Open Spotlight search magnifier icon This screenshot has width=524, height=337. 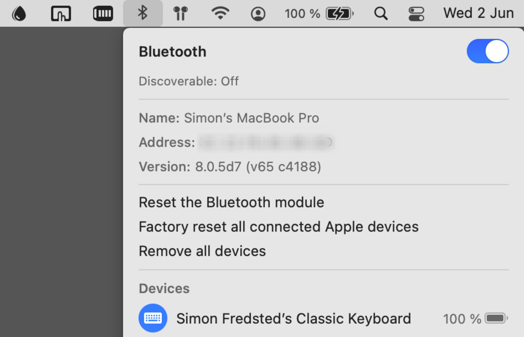[381, 13]
